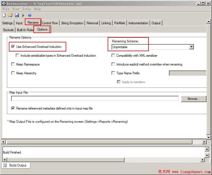Select the Build Output bottom tab
The image size is (212, 175).
16,165
